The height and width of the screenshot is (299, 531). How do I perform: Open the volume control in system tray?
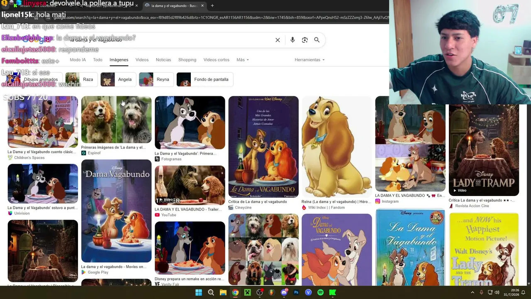497,292
